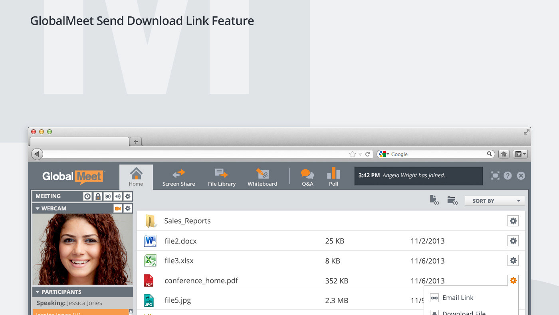559x315 pixels.
Task: Click the 11/2/2013 date of file2.docx
Action: [x=428, y=241]
